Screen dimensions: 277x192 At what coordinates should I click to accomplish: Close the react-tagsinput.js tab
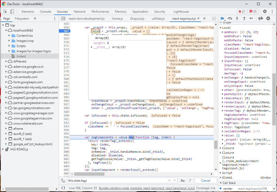pyautogui.click(x=198, y=18)
